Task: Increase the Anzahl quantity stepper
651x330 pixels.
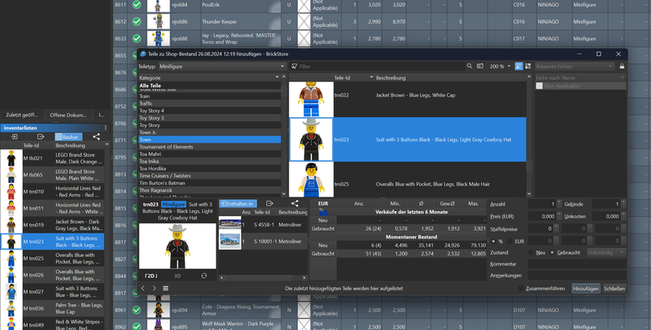Action: (559, 202)
